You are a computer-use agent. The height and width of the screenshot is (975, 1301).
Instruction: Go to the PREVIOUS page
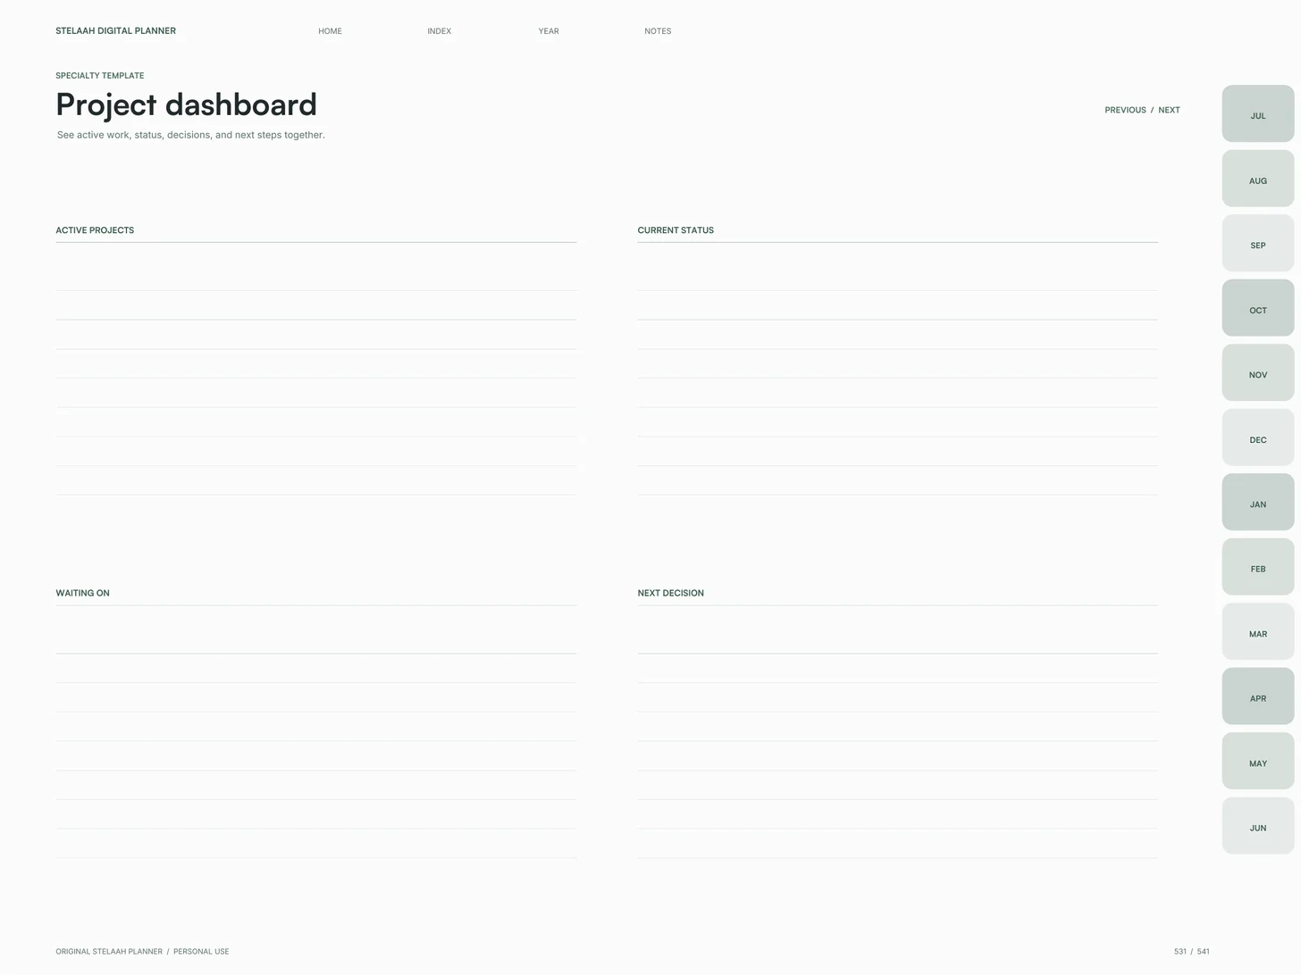(1125, 111)
